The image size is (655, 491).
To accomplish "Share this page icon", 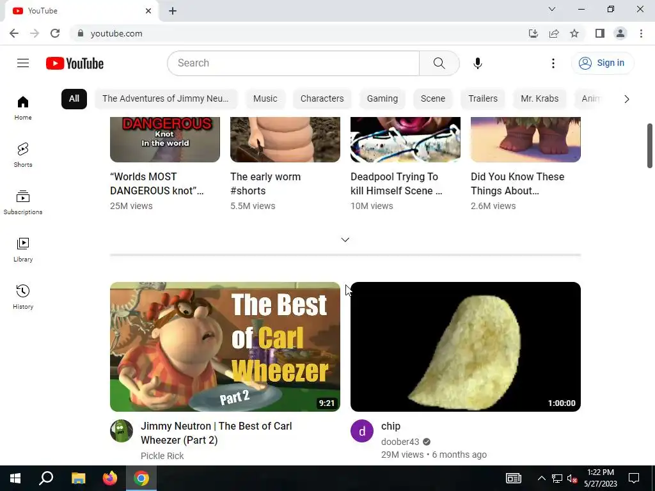I will (554, 33).
